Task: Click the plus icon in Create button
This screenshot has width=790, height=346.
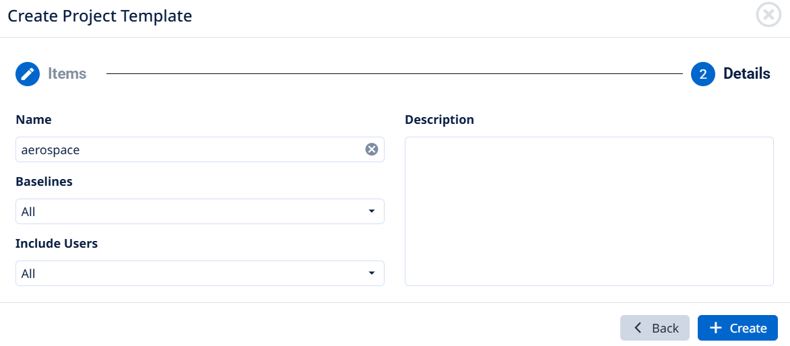Action: (715, 328)
